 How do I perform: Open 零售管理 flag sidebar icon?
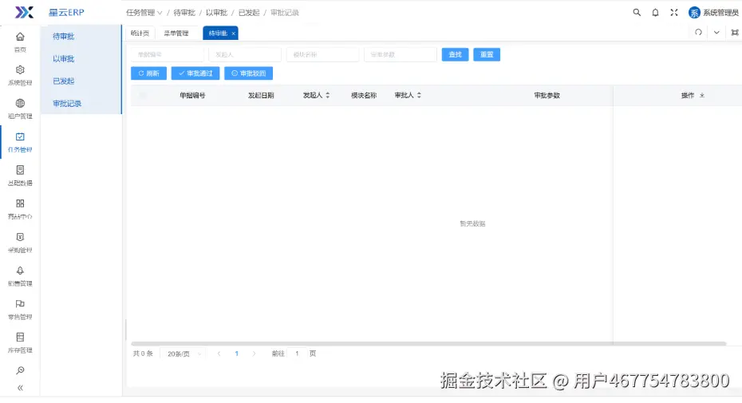click(20, 303)
